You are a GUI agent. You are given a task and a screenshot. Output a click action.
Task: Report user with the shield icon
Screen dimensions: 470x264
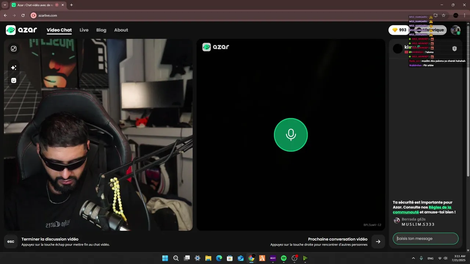point(455,49)
